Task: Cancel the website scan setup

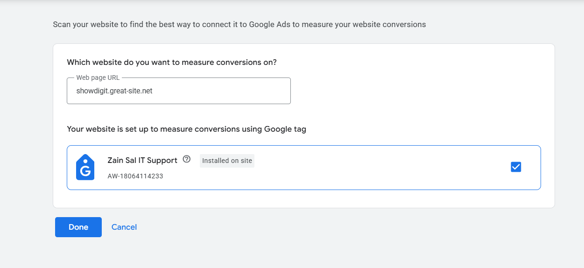Action: click(x=124, y=227)
